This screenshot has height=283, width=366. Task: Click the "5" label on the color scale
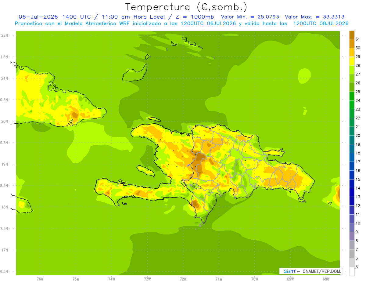coord(357,267)
